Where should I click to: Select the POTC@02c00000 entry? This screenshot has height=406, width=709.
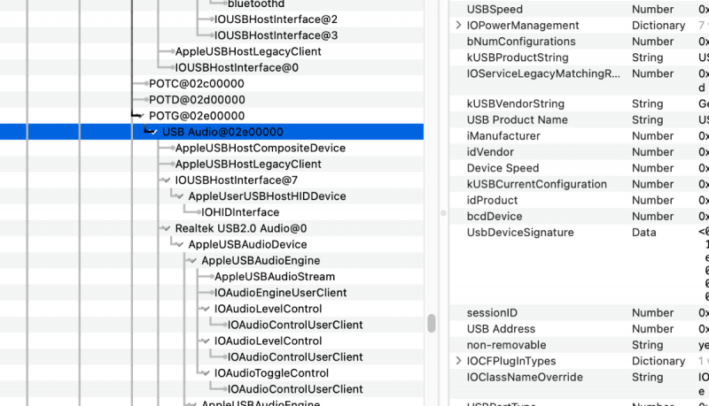click(197, 84)
